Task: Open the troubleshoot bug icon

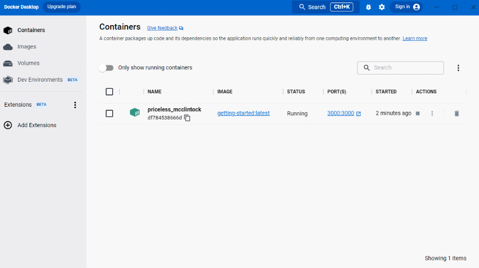Action: coord(368,7)
